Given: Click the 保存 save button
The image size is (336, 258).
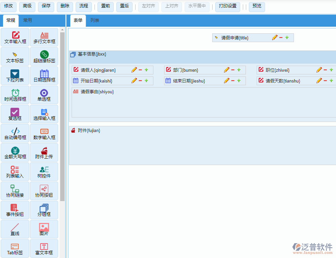Looking at the screenshot, I should point(46,6).
